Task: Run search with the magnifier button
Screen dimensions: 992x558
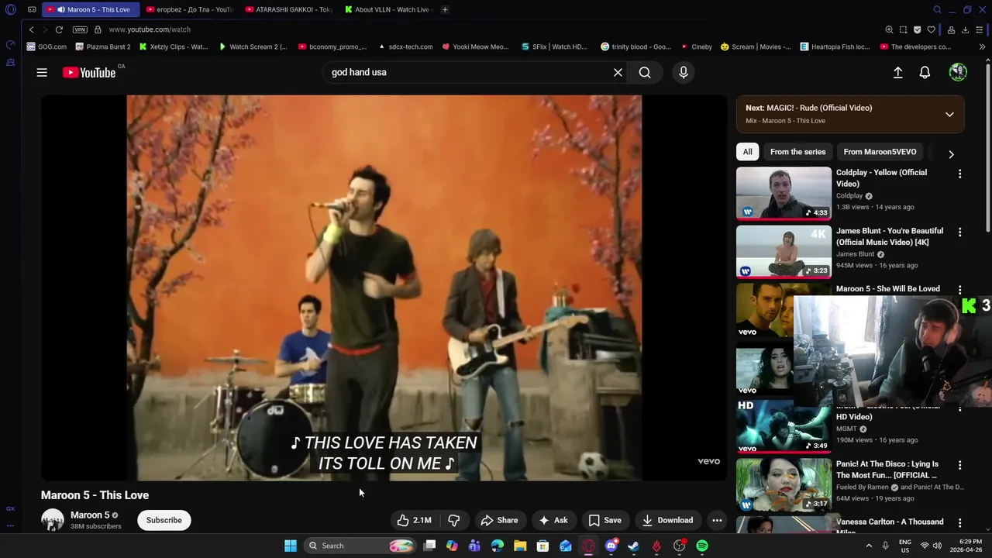Action: click(645, 72)
